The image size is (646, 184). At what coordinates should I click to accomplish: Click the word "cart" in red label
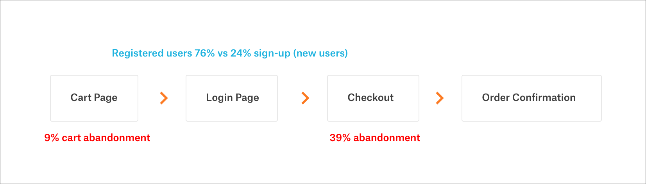(72, 138)
